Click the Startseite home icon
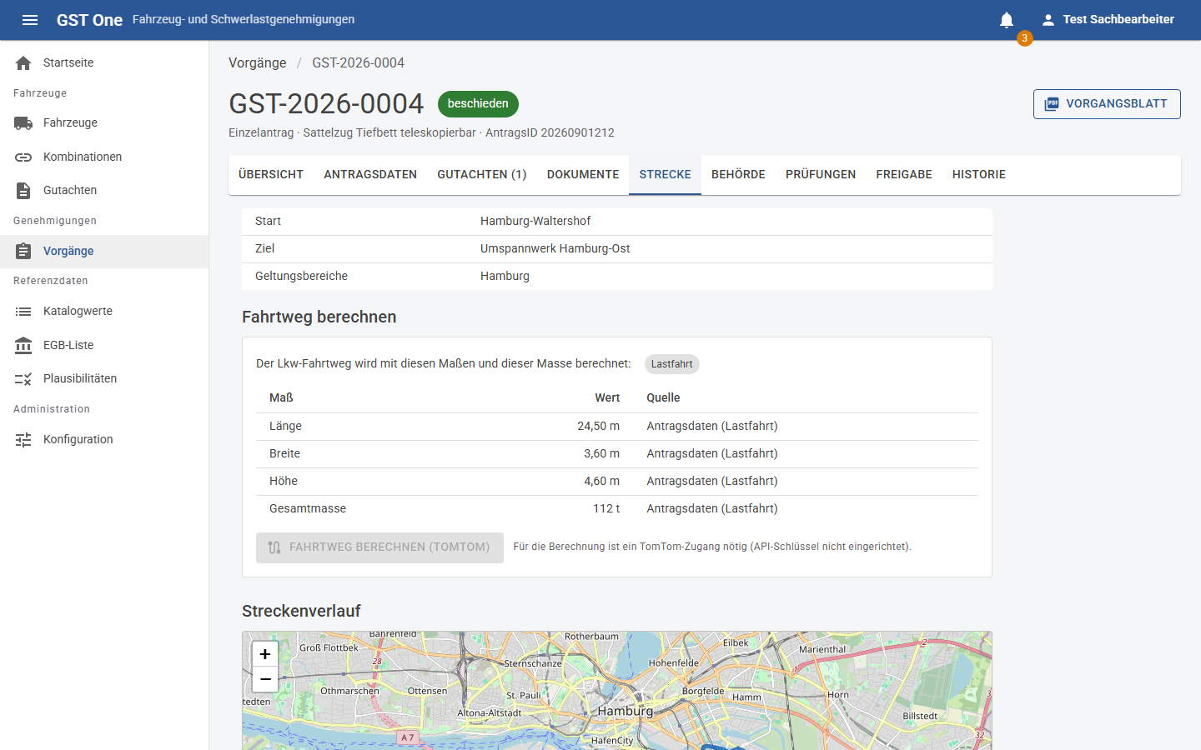The width and height of the screenshot is (1201, 750). (23, 63)
